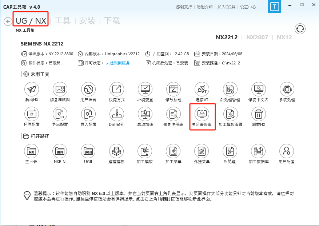Image resolution: width=319 pixels, height=226 pixels.
Task: Go back using the left arrow button
Action: pos(8,21)
